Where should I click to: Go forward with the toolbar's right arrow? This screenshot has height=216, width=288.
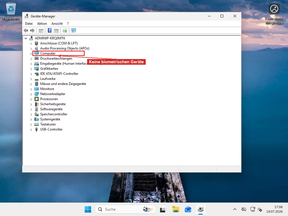[32, 30]
